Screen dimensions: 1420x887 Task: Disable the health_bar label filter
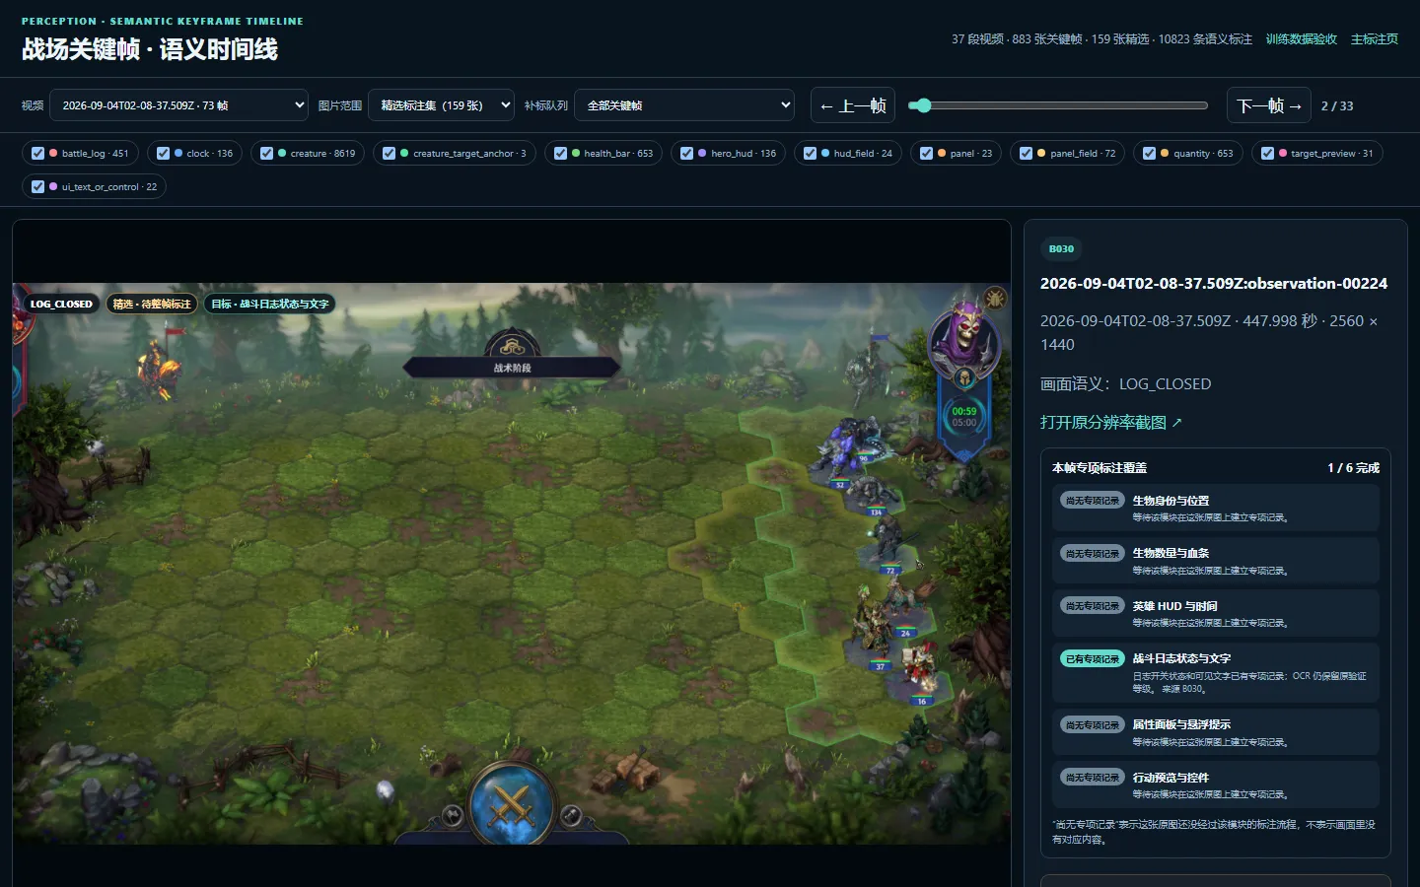click(x=560, y=154)
